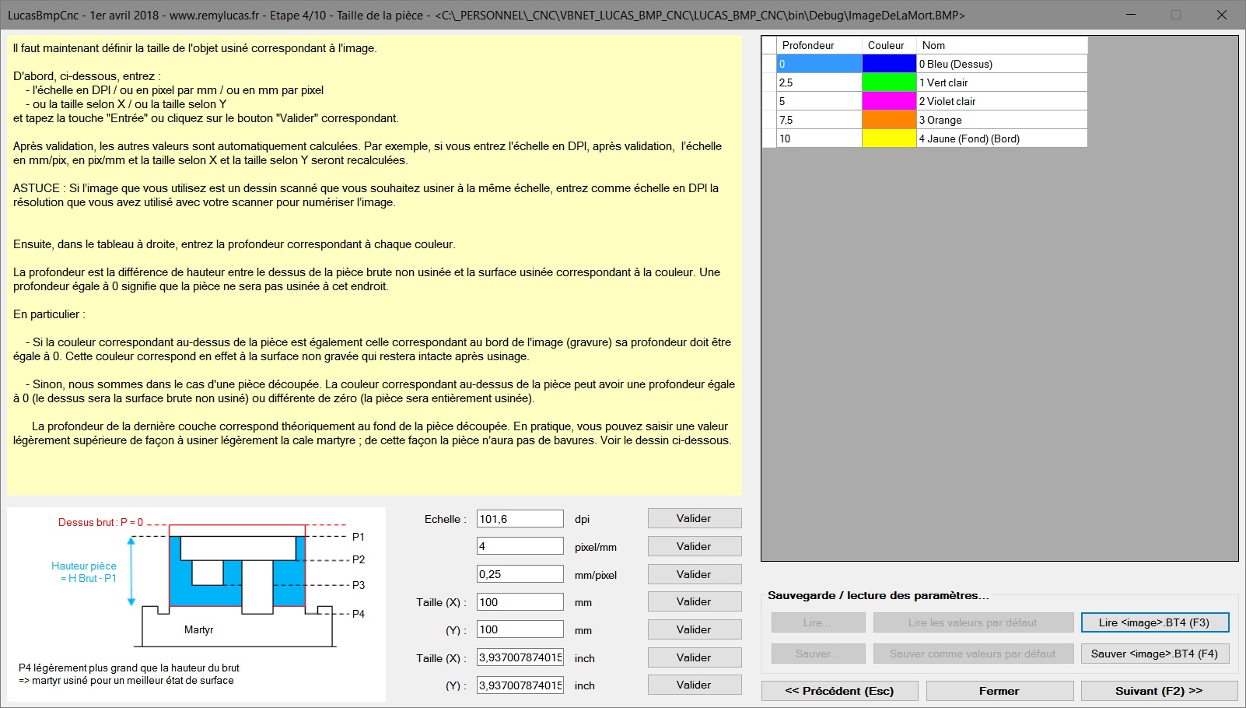Viewport: 1246px width, 708px height.
Task: Edit the pixel/mm field
Action: point(520,546)
